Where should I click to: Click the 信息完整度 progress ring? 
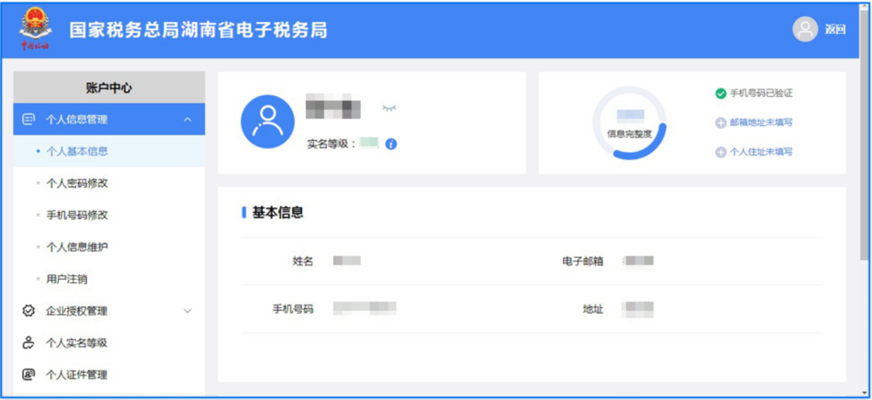point(629,123)
